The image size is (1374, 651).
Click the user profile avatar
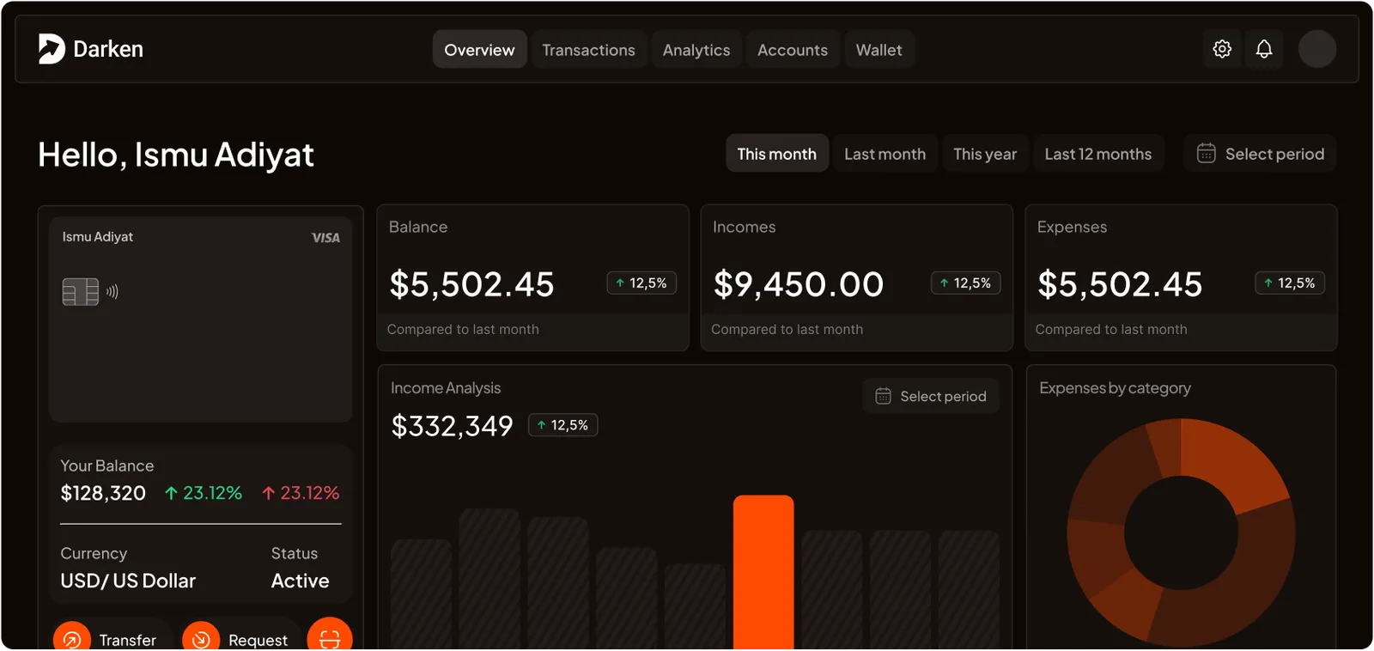1316,49
